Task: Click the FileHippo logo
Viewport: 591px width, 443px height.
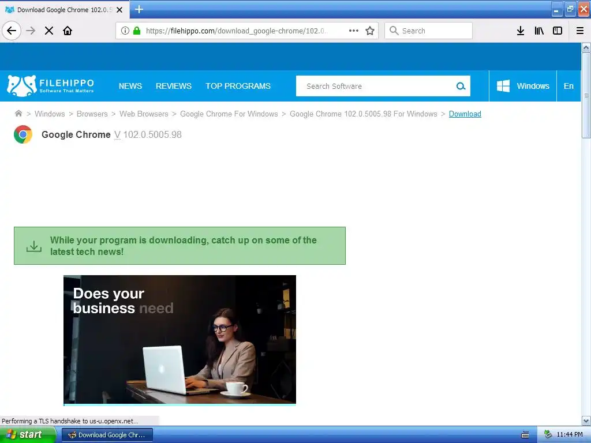Action: click(x=51, y=86)
